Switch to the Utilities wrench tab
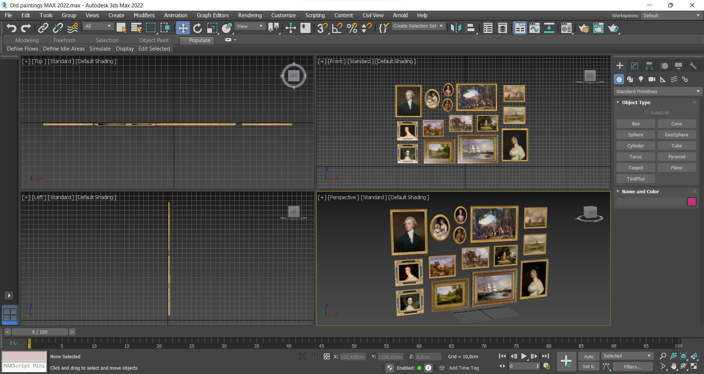Viewport: 704px width, 374px height. pos(693,66)
